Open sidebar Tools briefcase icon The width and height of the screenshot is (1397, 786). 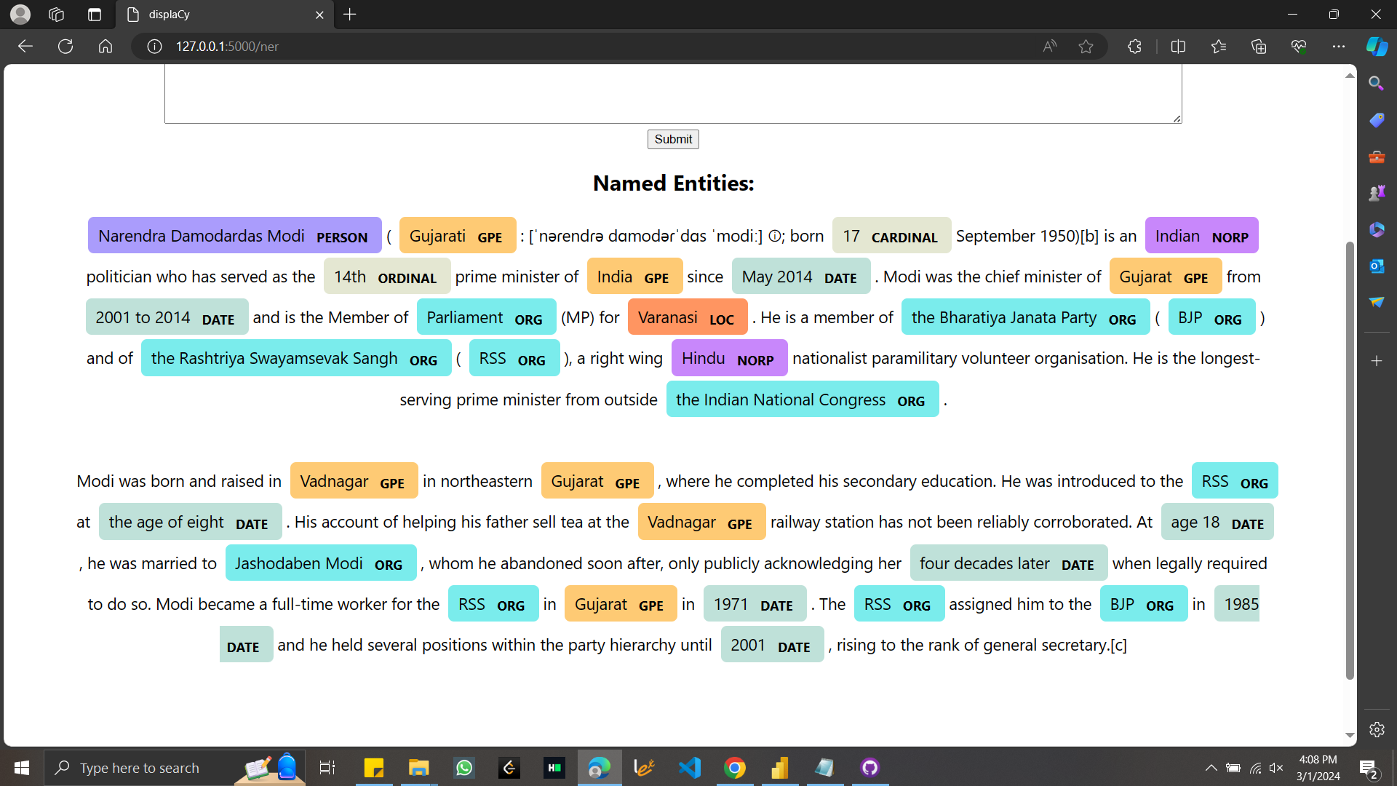pyautogui.click(x=1376, y=156)
